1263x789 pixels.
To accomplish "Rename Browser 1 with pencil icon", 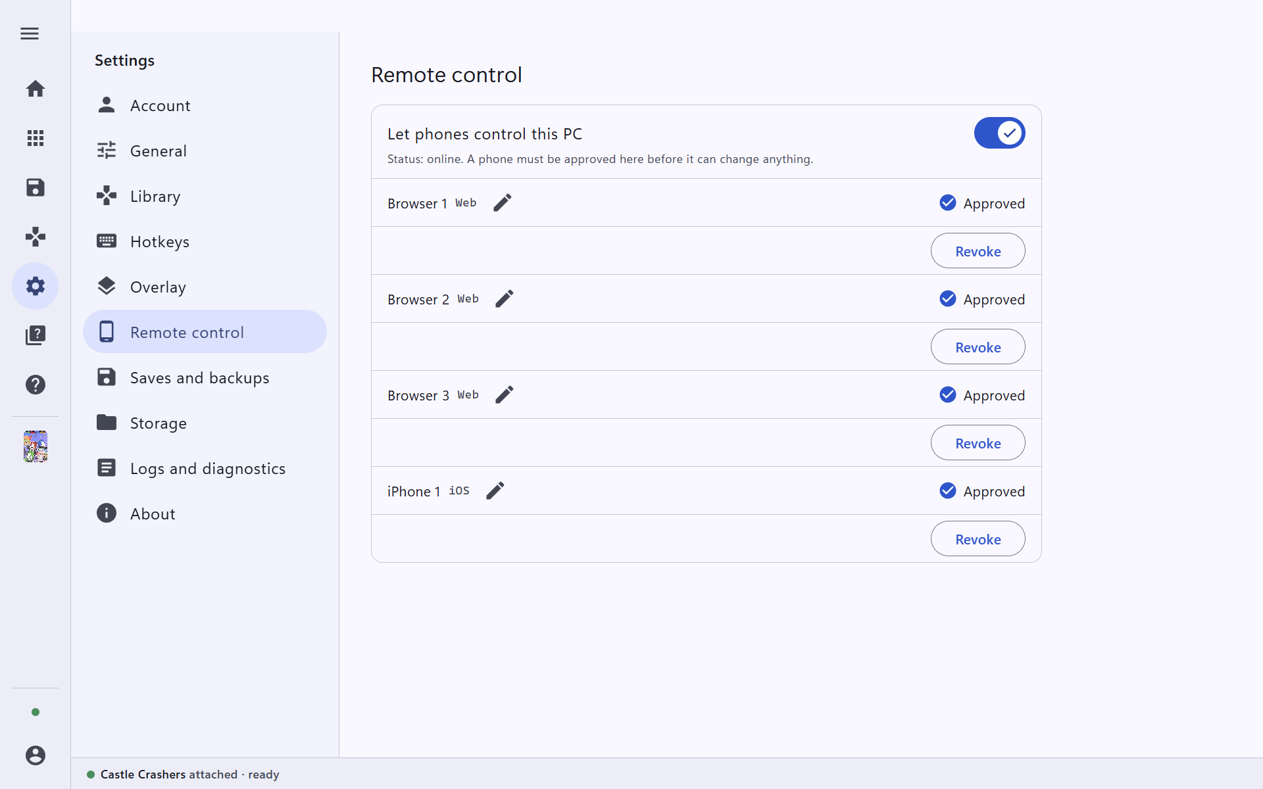I will (x=503, y=203).
